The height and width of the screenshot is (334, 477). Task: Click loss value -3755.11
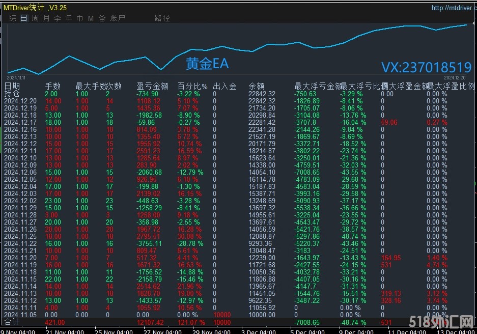pos(149,244)
